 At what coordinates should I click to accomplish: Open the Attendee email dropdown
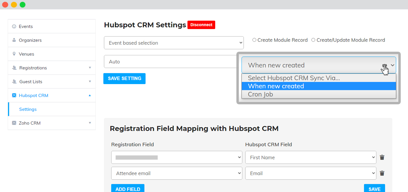(x=177, y=173)
